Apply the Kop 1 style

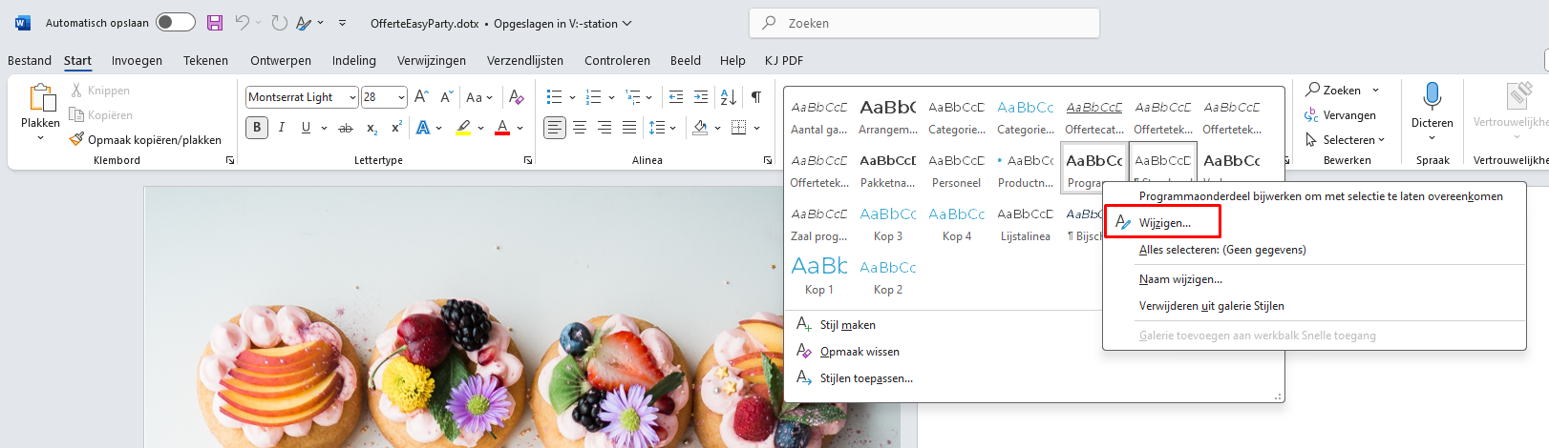click(819, 276)
